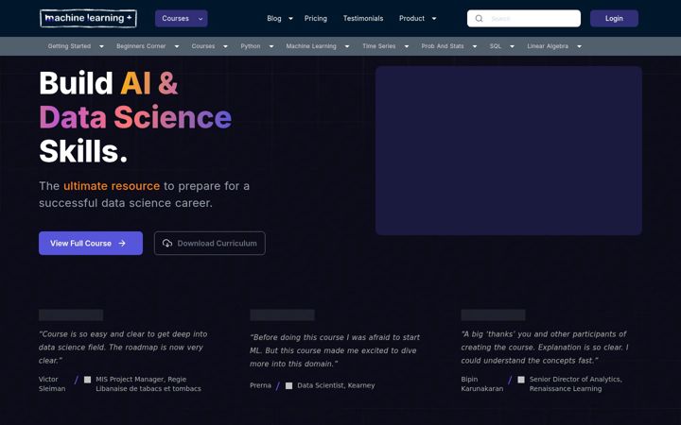
Task: Expand the Courses submenu in the gray bar
Action: (225, 46)
